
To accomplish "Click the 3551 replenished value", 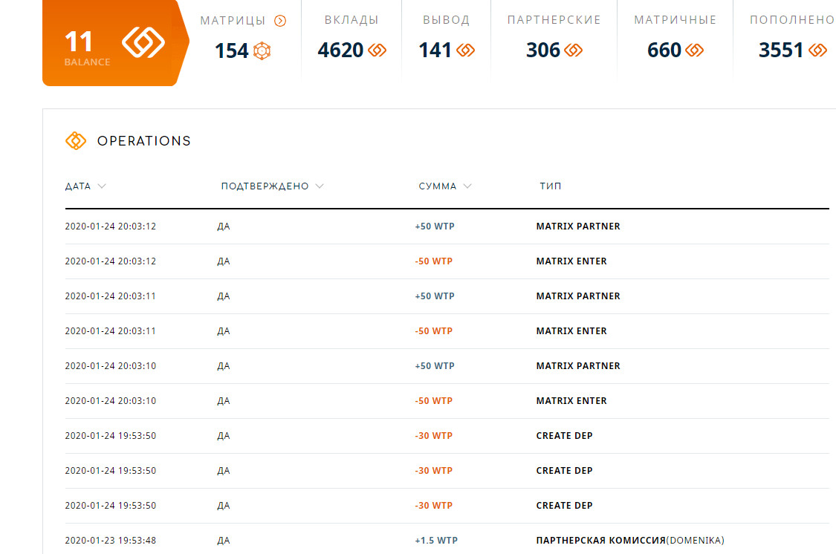I will pyautogui.click(x=780, y=50).
